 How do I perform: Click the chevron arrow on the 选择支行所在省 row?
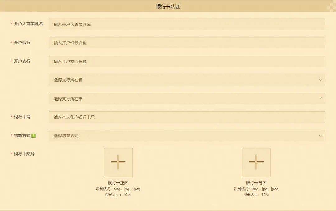[x=320, y=80]
